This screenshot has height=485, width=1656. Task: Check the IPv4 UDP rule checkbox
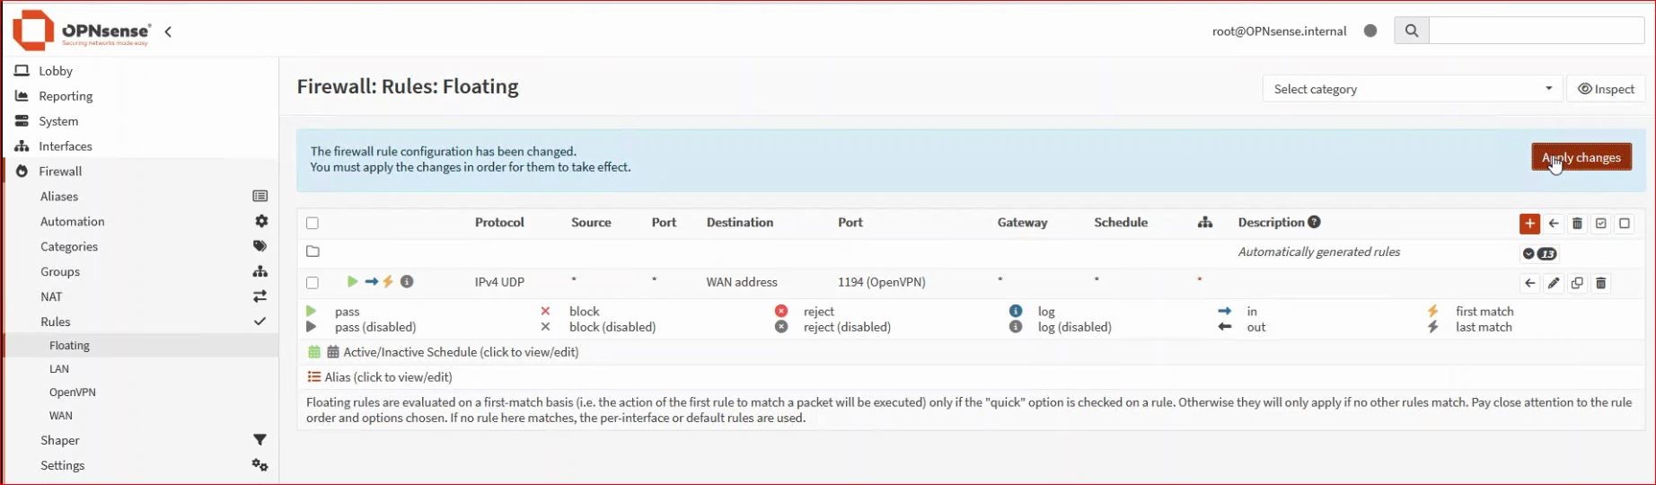[x=313, y=283]
